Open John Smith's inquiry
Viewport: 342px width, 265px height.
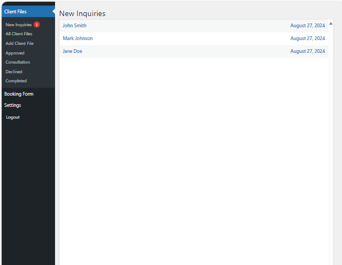75,26
